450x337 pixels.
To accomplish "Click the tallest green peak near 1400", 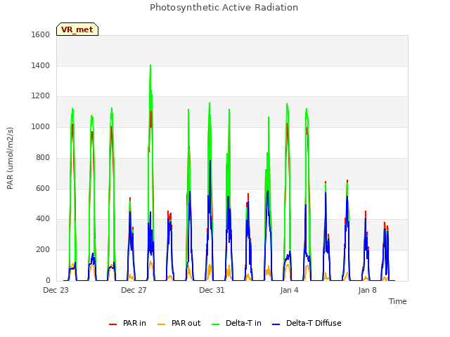I will [150, 67].
